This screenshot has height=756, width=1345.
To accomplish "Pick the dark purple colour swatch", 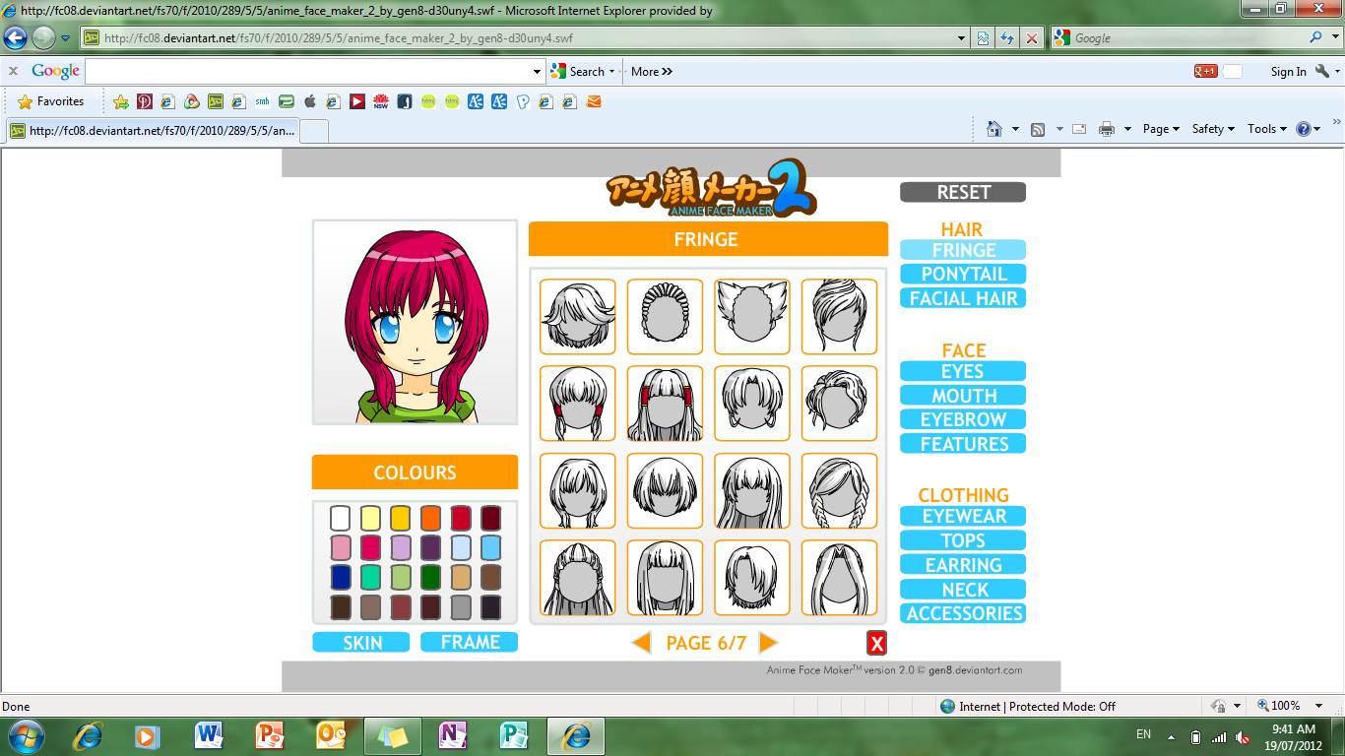I will pos(430,547).
